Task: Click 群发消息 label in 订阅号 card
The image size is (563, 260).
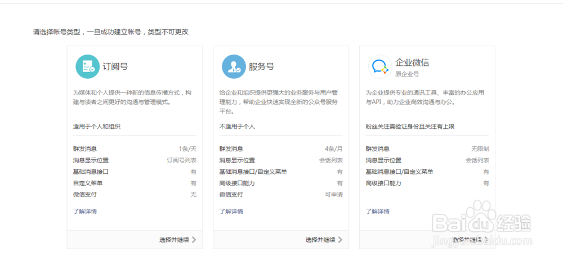Action: coord(85,149)
